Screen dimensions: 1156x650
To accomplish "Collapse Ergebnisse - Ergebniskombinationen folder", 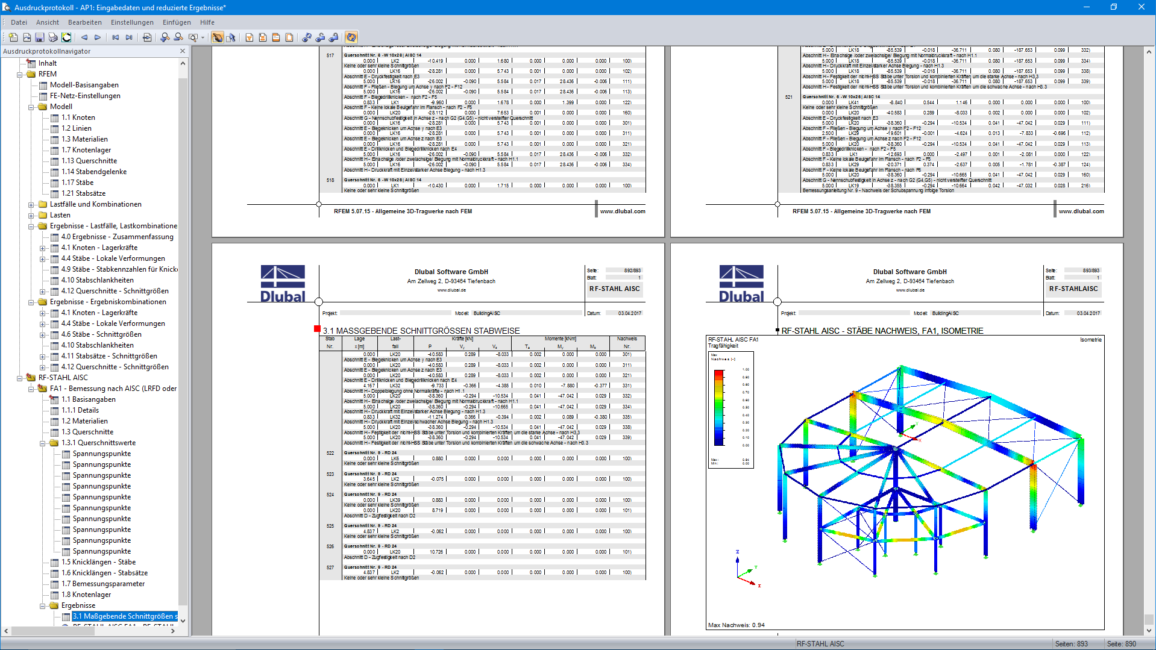I will (31, 302).
